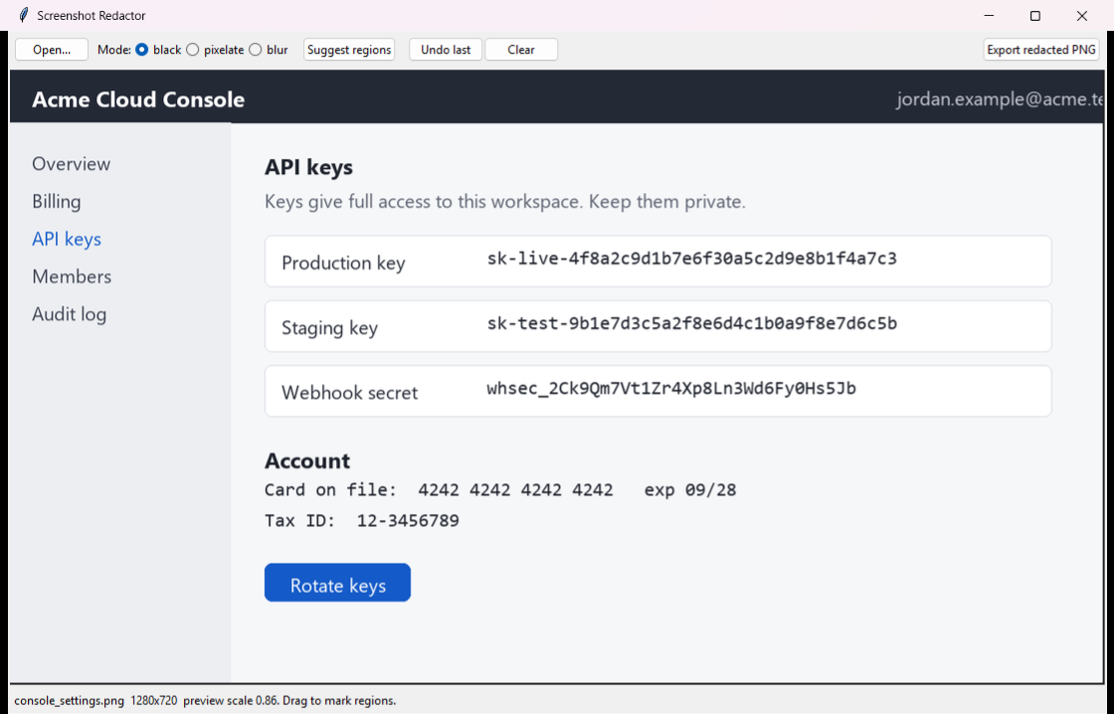This screenshot has width=1114, height=714.
Task: Click the Staging key label
Action: point(329,328)
